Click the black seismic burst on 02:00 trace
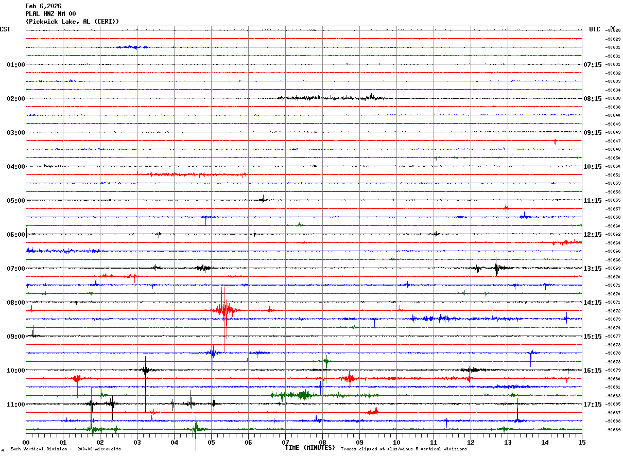 [332, 98]
